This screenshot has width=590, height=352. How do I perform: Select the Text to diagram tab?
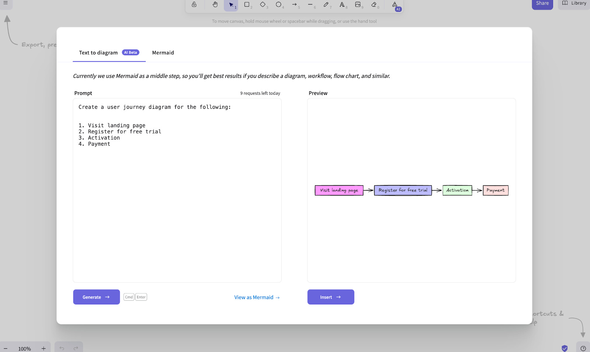[98, 53]
